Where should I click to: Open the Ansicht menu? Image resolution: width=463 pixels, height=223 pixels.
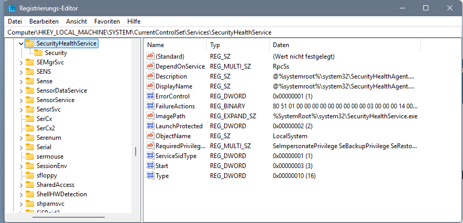pos(76,21)
